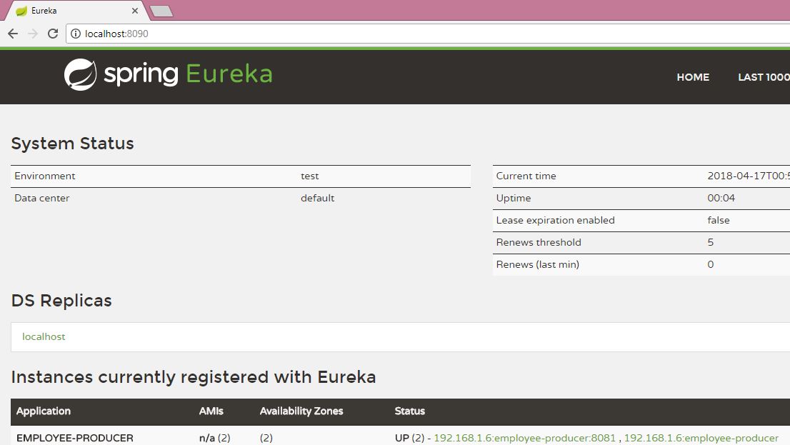Click the Spring leaf logo icon

80,75
